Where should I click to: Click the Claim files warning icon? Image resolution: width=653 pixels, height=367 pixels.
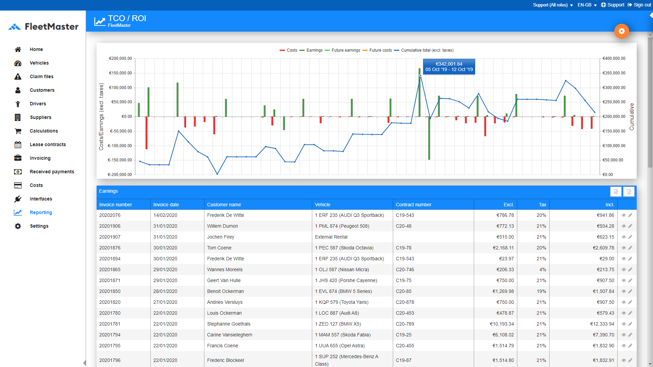pos(18,77)
